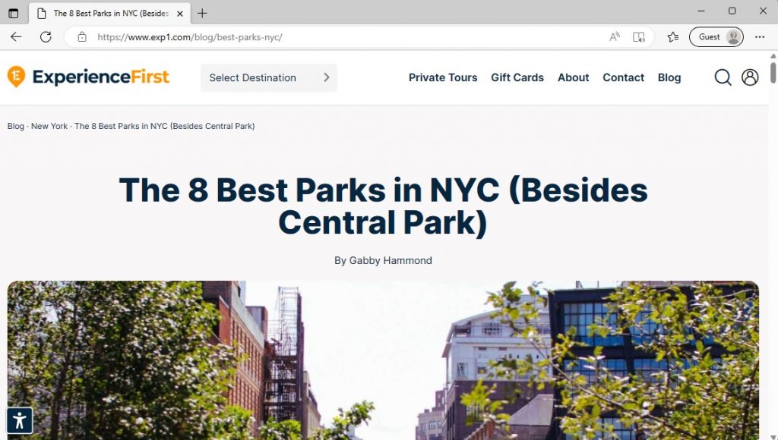Click the Read aloud icon in address bar
Screen dimensions: 778x440
[615, 36]
